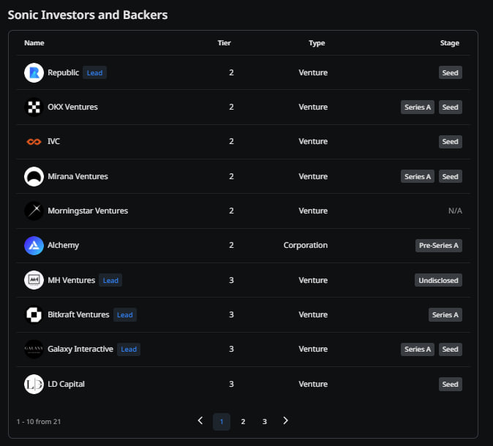Open the Galaxy Interactive logo
Image resolution: width=493 pixels, height=446 pixels.
(x=34, y=349)
